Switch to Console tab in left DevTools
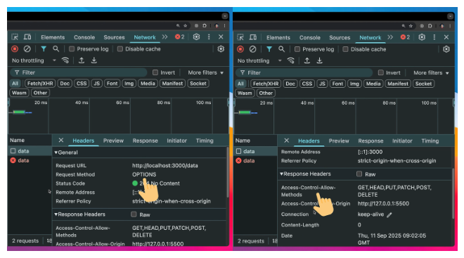This screenshot has height=258, width=464. tap(84, 37)
